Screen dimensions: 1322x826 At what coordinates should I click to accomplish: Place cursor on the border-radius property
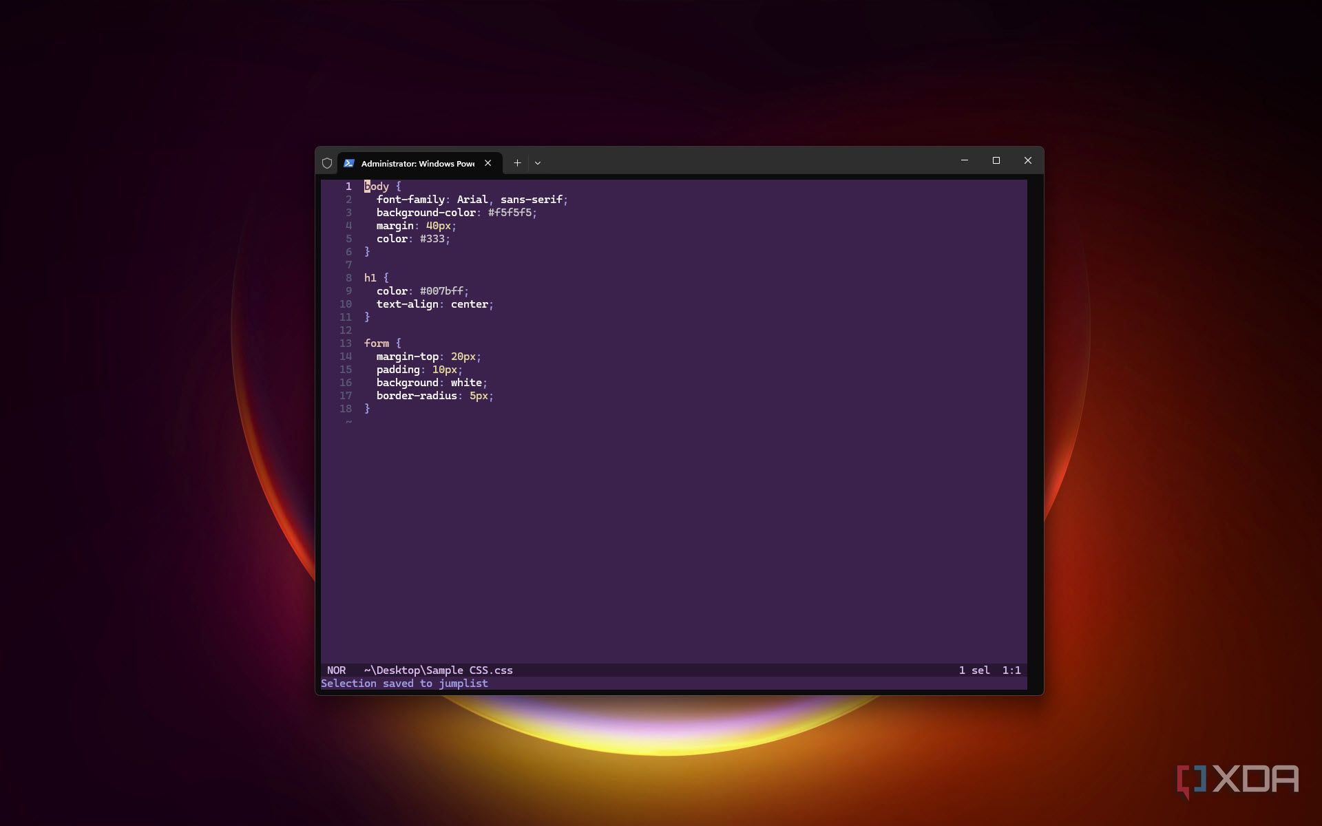coord(417,396)
